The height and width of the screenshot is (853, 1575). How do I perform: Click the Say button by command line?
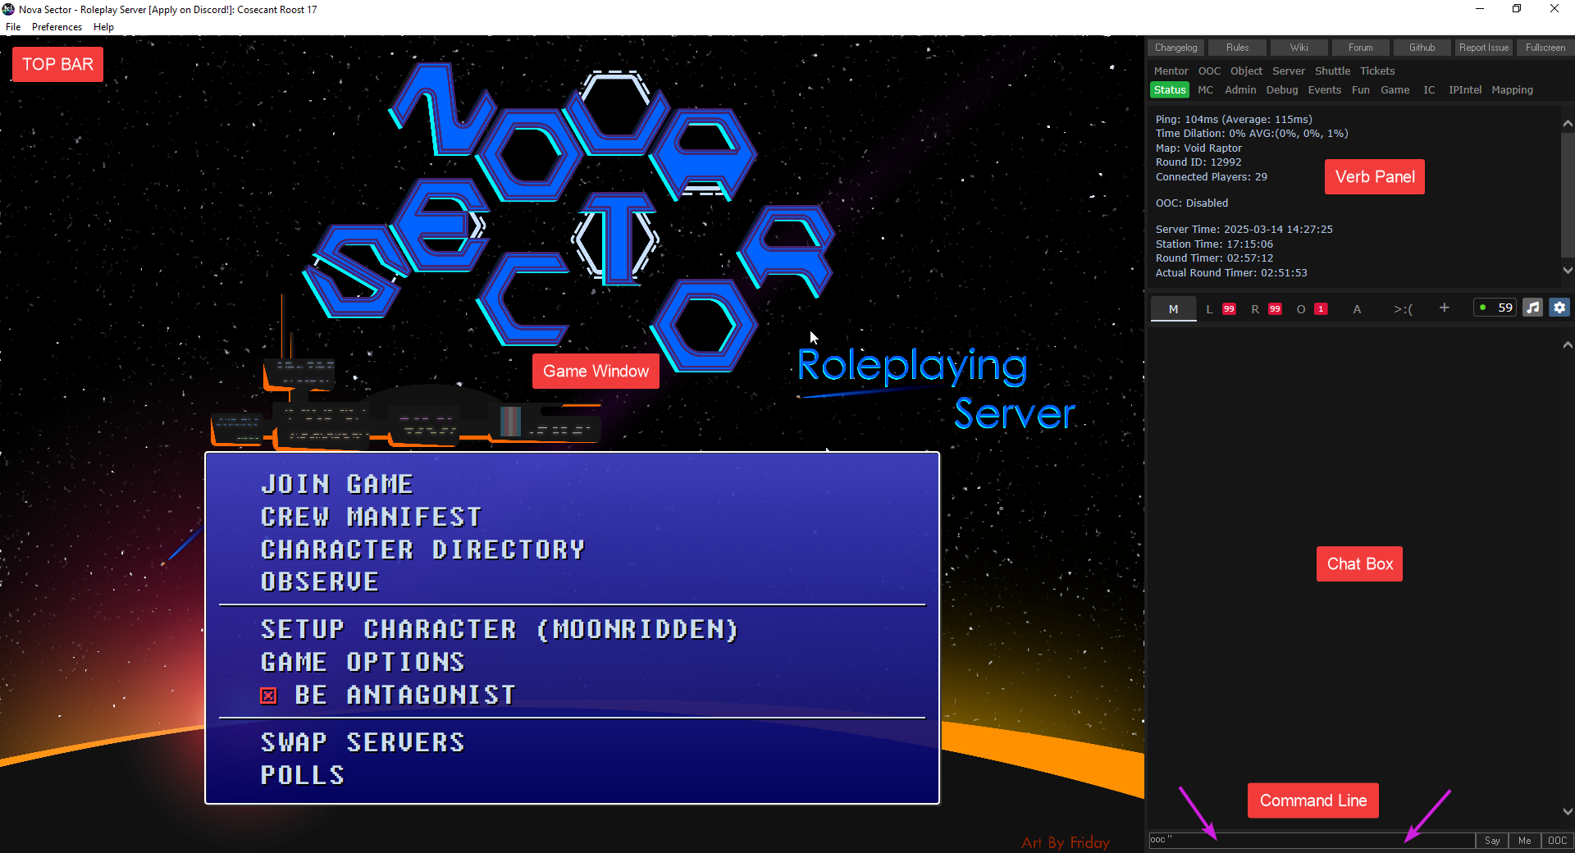tap(1492, 841)
